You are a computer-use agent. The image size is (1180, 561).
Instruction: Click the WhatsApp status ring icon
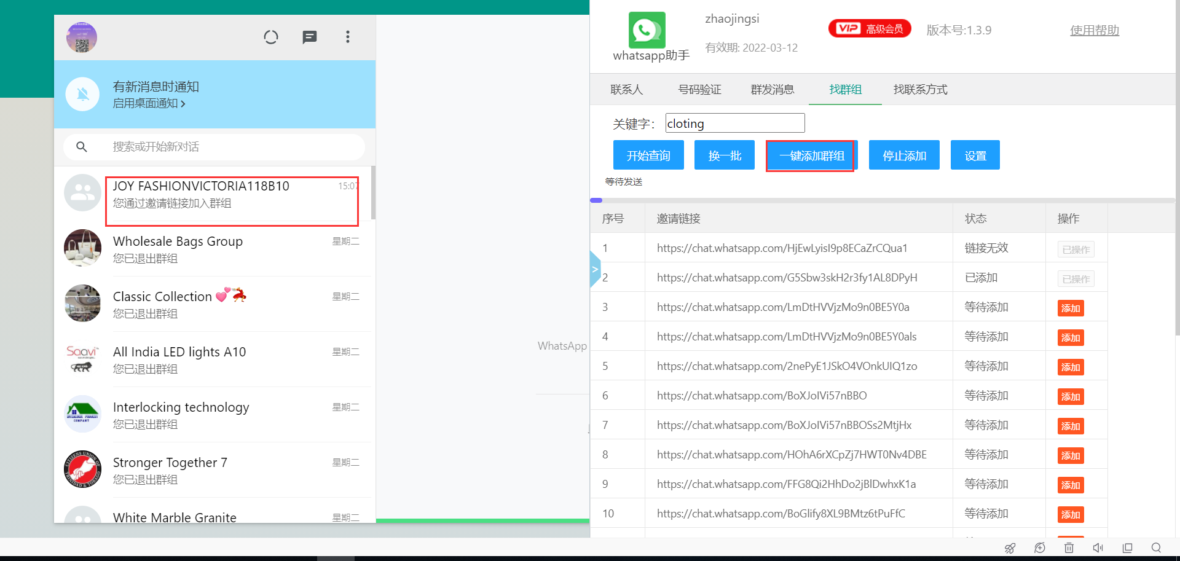point(271,37)
